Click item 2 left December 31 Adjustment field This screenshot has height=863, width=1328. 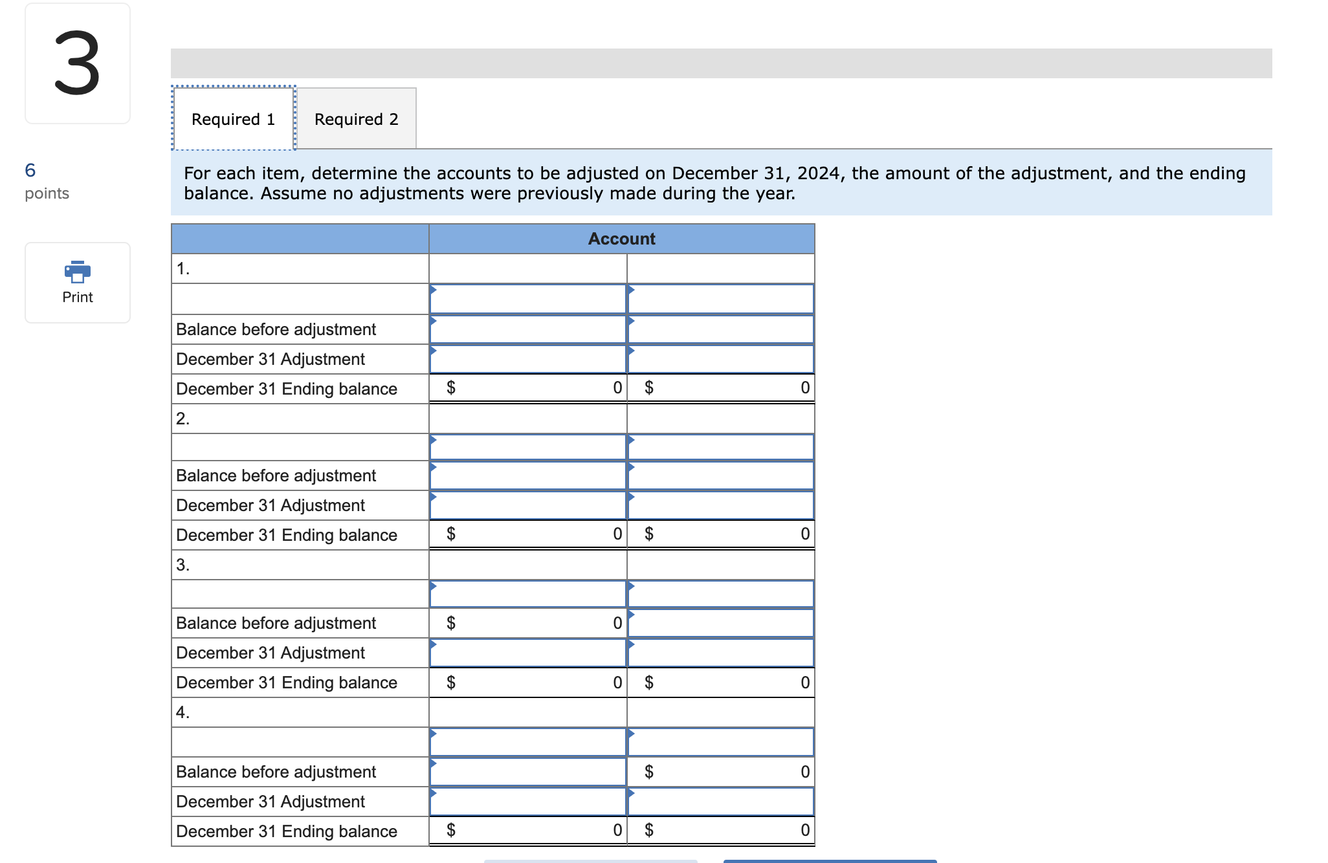coord(527,505)
